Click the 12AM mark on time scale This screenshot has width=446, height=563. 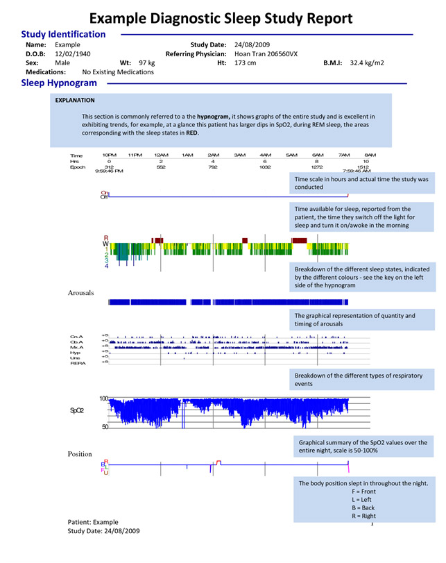click(161, 155)
